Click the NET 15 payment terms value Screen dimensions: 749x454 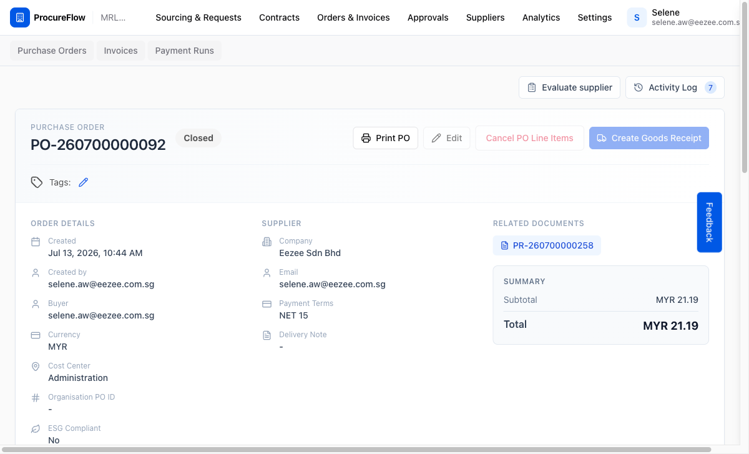pyautogui.click(x=293, y=315)
